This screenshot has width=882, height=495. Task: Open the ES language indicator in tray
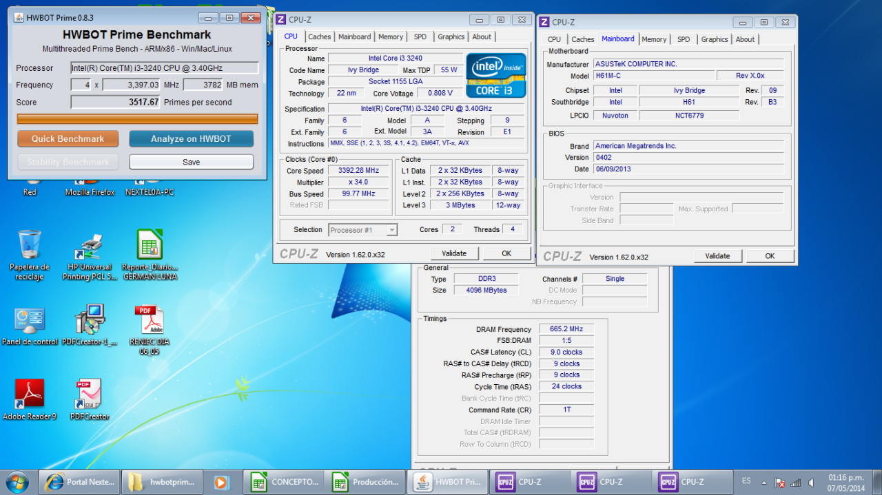click(x=747, y=481)
